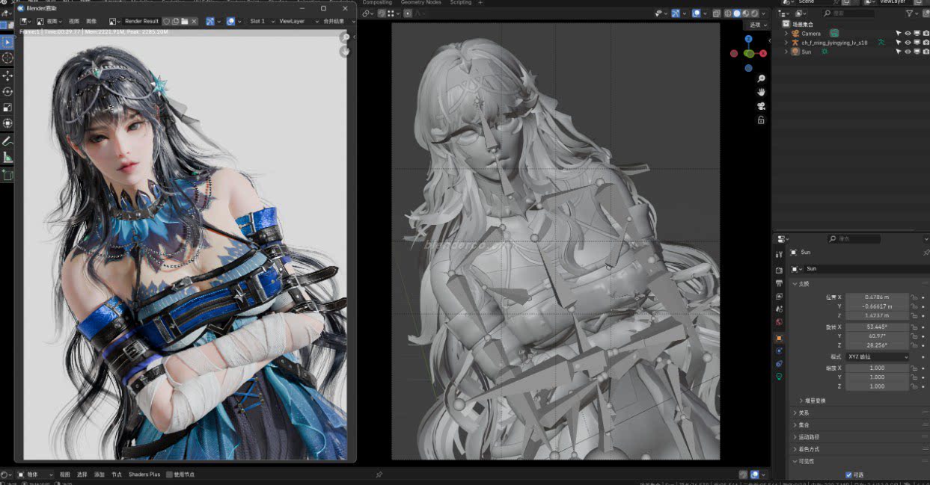Expand the Sun item in outliner
This screenshot has height=485, width=930.
(786, 52)
